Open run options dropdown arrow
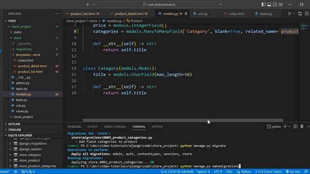 [x=294, y=14]
